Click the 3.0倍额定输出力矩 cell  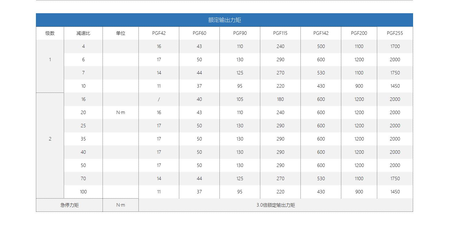276,205
